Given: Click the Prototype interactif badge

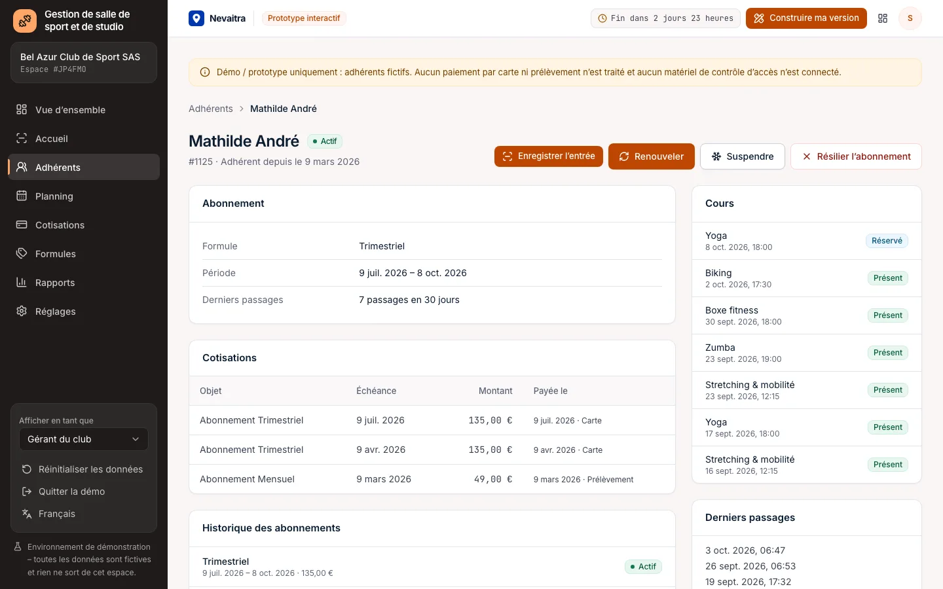Looking at the screenshot, I should (x=304, y=18).
